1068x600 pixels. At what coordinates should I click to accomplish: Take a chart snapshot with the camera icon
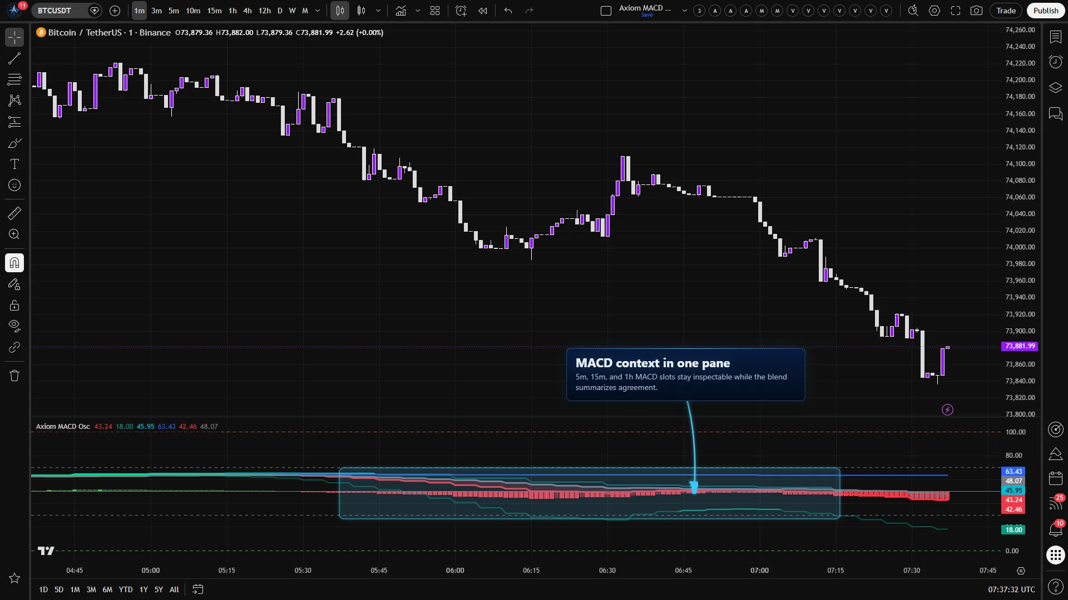976,11
